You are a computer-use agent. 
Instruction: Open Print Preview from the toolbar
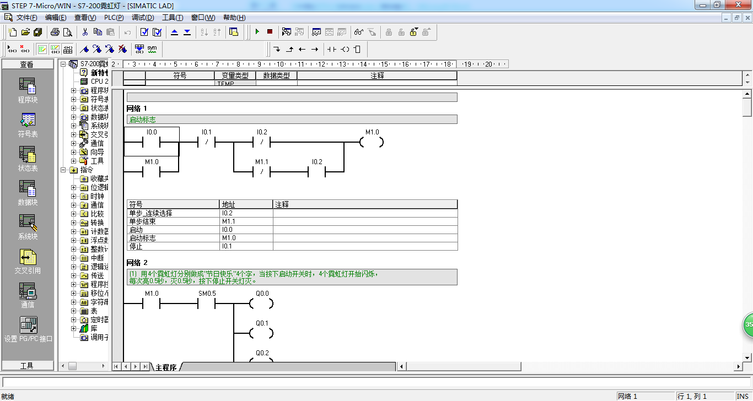pos(67,32)
